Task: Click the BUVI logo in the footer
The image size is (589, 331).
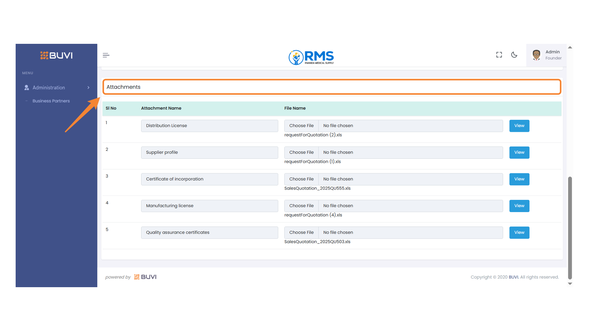Action: pyautogui.click(x=145, y=277)
